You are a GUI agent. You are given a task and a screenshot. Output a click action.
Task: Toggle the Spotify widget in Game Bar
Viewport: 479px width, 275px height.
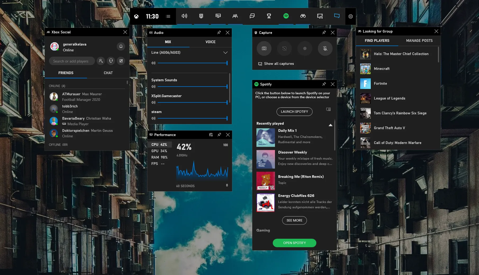click(x=286, y=16)
